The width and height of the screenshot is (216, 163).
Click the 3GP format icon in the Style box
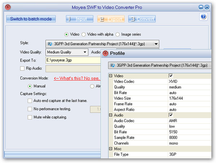pyautogui.click(x=50, y=44)
